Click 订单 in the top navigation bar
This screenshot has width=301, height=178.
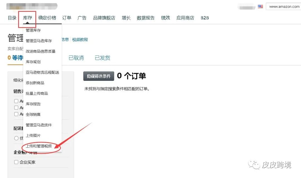[x=67, y=17]
